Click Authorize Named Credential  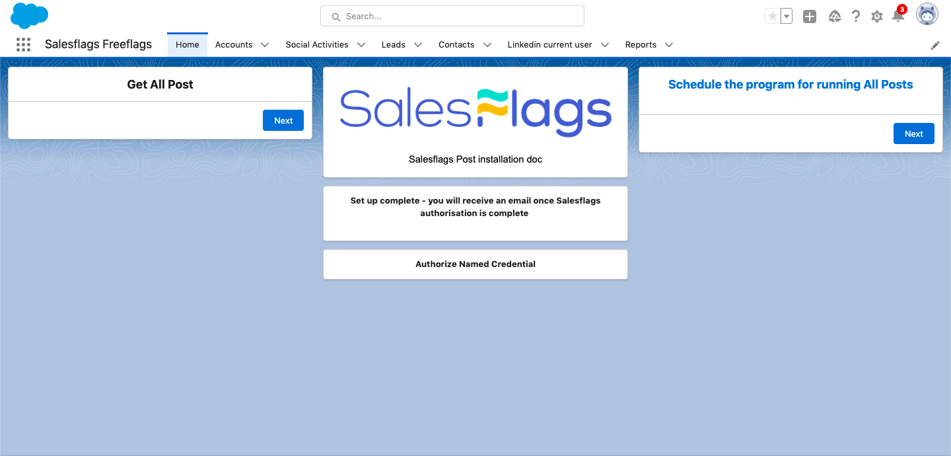pyautogui.click(x=475, y=264)
